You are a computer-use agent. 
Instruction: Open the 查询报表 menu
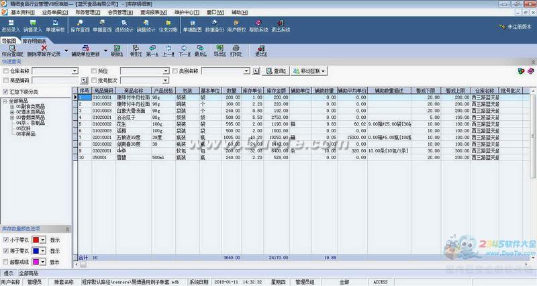point(154,12)
